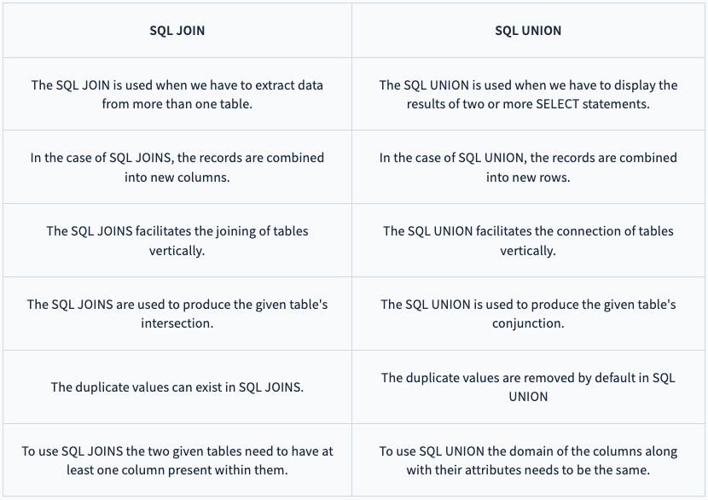Click the cell requiring at least one column
Viewport: 708px width, 500px height.
tap(177, 461)
